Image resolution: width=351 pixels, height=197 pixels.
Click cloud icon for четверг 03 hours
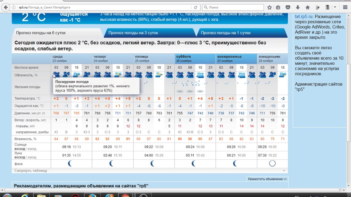tap(97, 75)
